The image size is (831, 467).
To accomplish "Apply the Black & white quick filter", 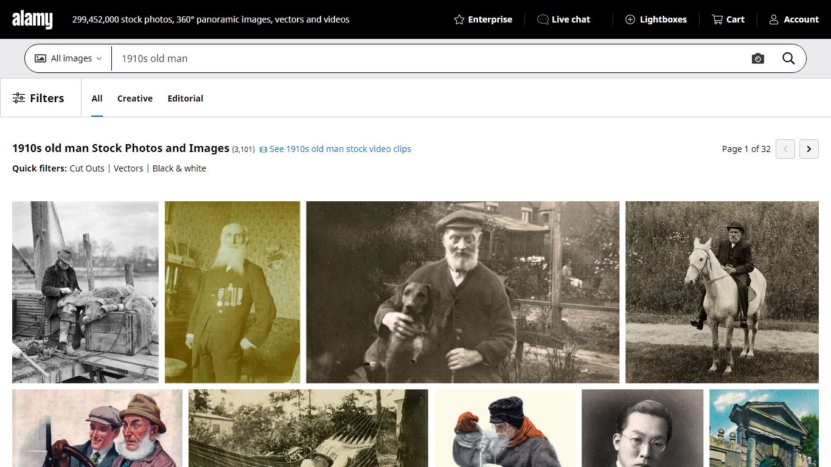I will (179, 168).
